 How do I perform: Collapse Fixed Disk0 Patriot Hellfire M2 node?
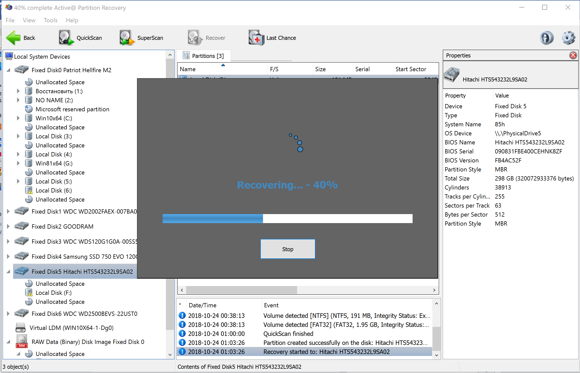[x=8, y=70]
